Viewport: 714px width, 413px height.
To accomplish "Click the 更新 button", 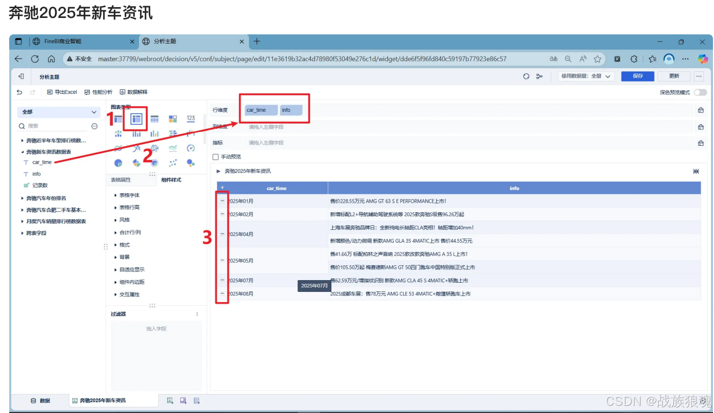I will (674, 76).
